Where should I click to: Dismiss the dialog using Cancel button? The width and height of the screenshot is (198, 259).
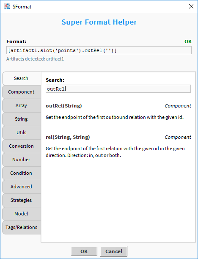[114, 251]
